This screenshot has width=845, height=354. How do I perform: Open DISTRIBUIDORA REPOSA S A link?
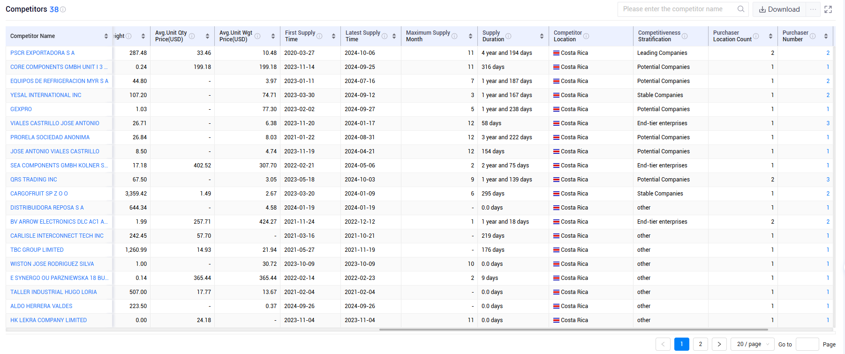47,208
